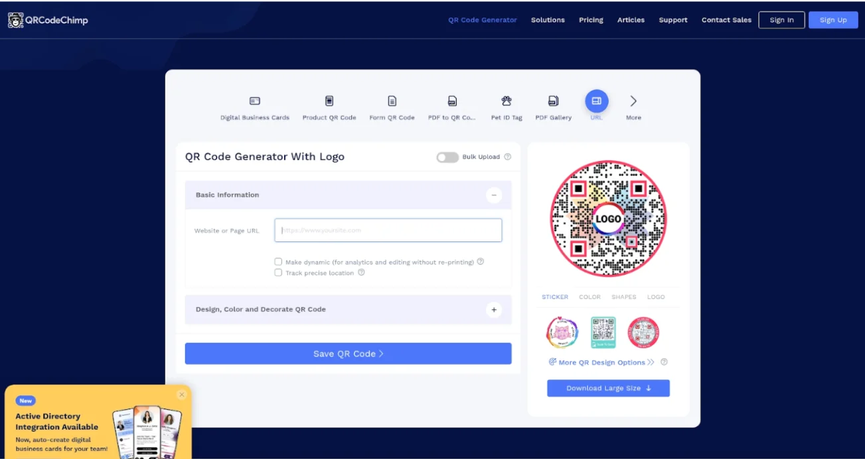Select the highlighted URL icon
The height and width of the screenshot is (459, 865).
click(596, 101)
